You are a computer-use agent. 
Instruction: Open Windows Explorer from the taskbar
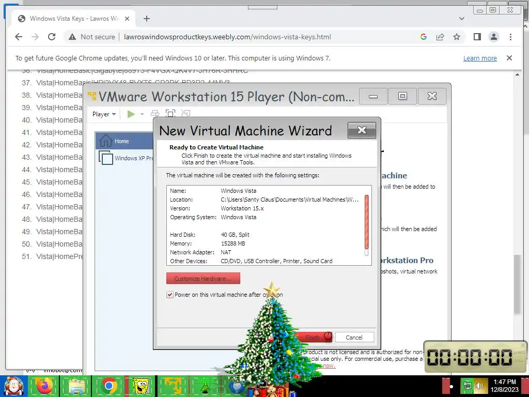coord(76,386)
